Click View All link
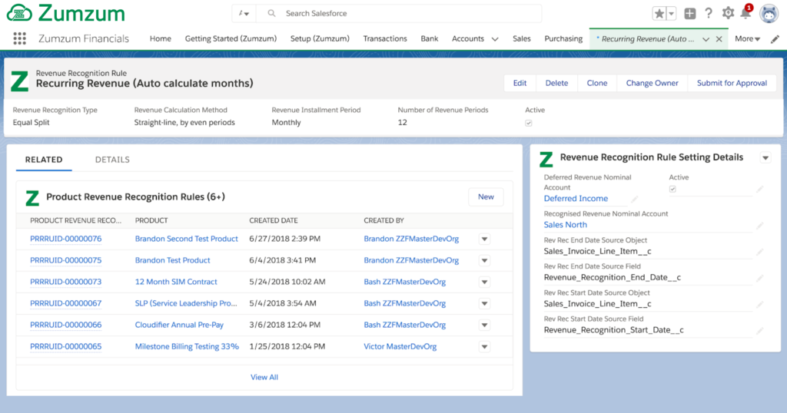This screenshot has height=413, width=787. tap(264, 378)
